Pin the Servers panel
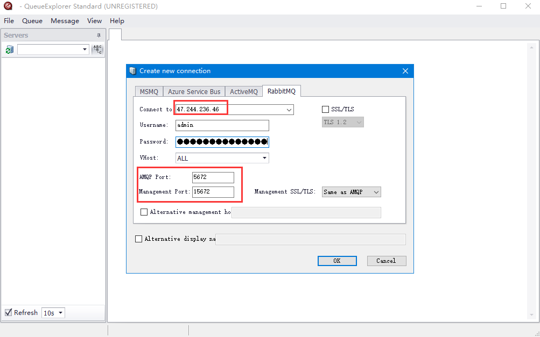This screenshot has height=337, width=540. 99,35
